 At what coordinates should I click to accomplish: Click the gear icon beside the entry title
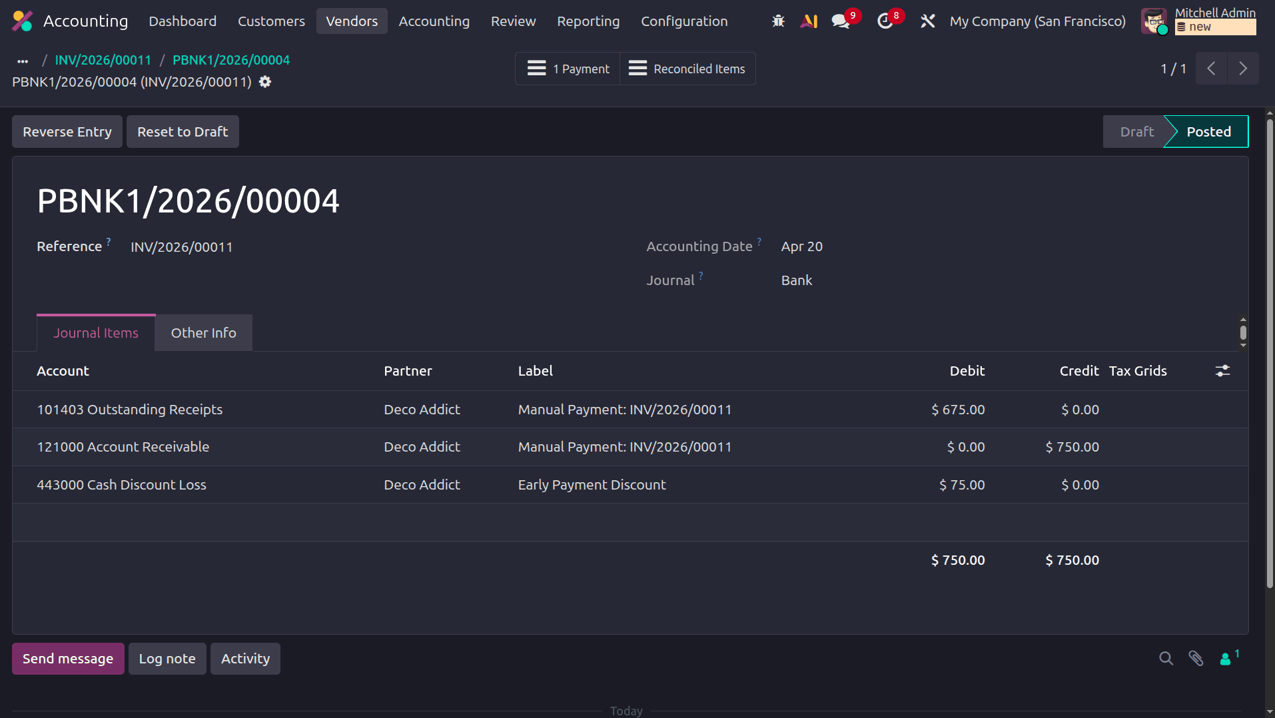pos(264,82)
